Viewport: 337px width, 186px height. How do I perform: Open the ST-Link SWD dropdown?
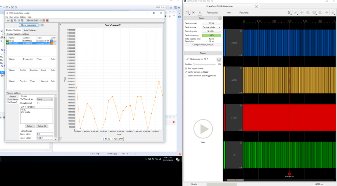(35, 20)
